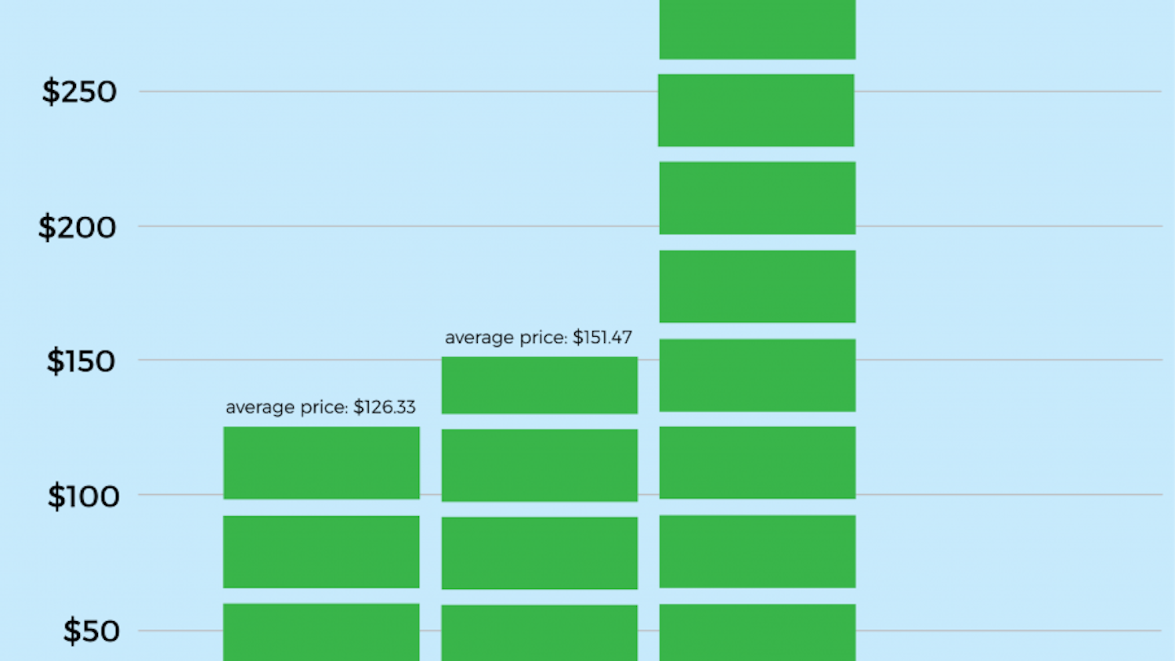Click second segment from top in $151.47 bar
Image resolution: width=1175 pixels, height=661 pixels.
click(x=539, y=465)
